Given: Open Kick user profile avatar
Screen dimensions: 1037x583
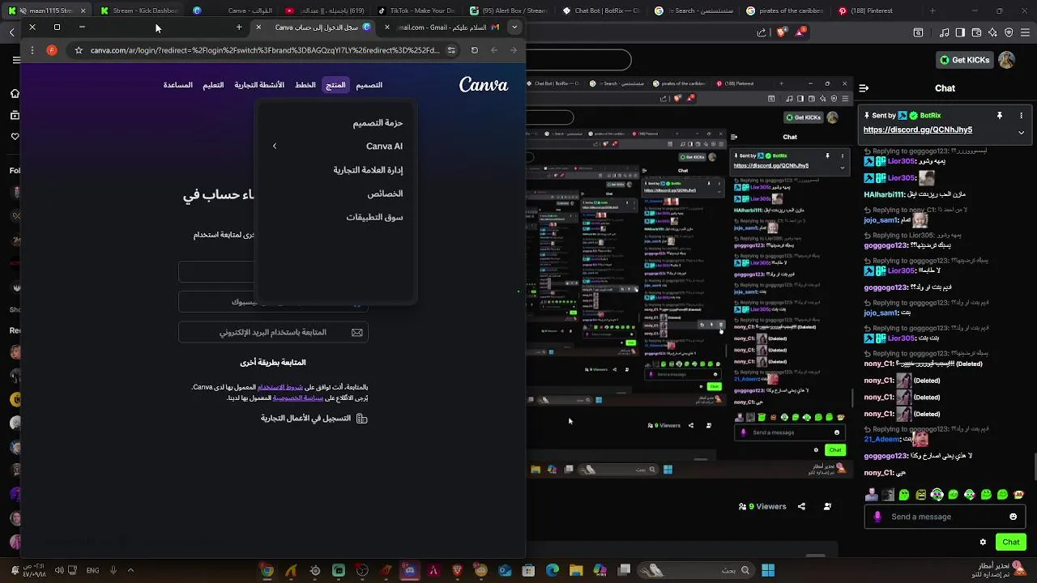Looking at the screenshot, I should [x=1006, y=60].
